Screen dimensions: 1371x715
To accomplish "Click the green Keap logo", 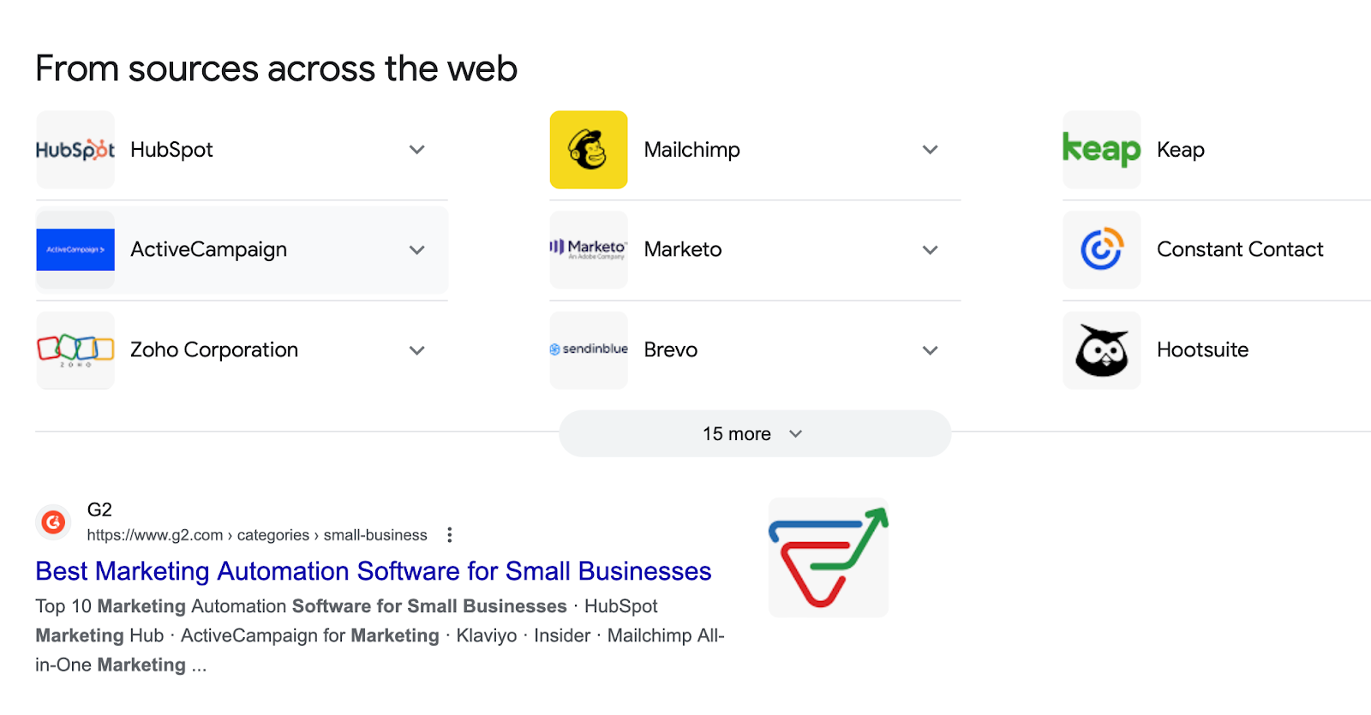I will click(1102, 150).
